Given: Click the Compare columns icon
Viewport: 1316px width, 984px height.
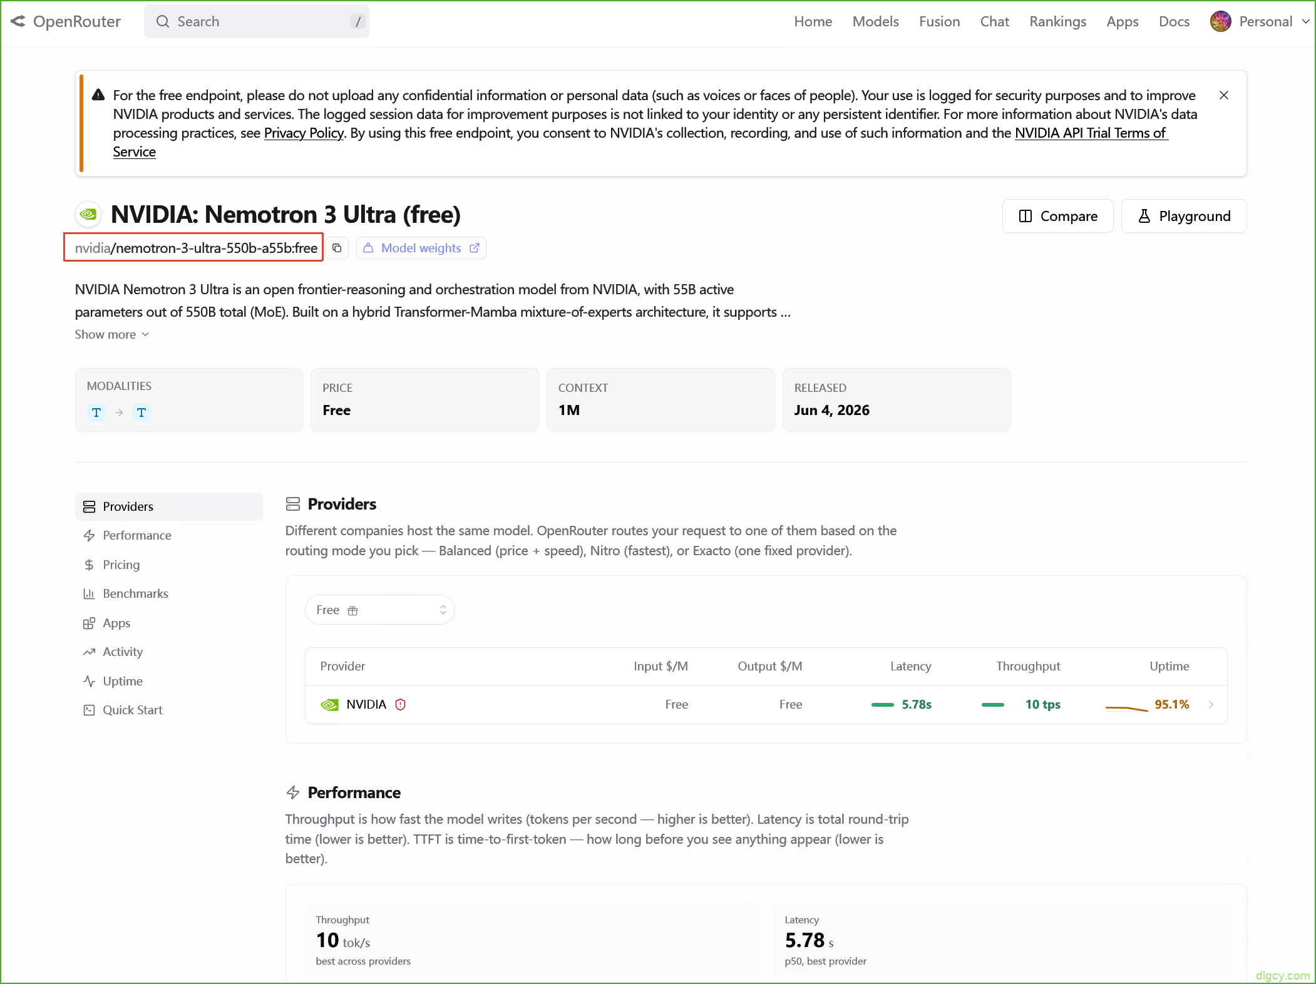Looking at the screenshot, I should 1026,216.
